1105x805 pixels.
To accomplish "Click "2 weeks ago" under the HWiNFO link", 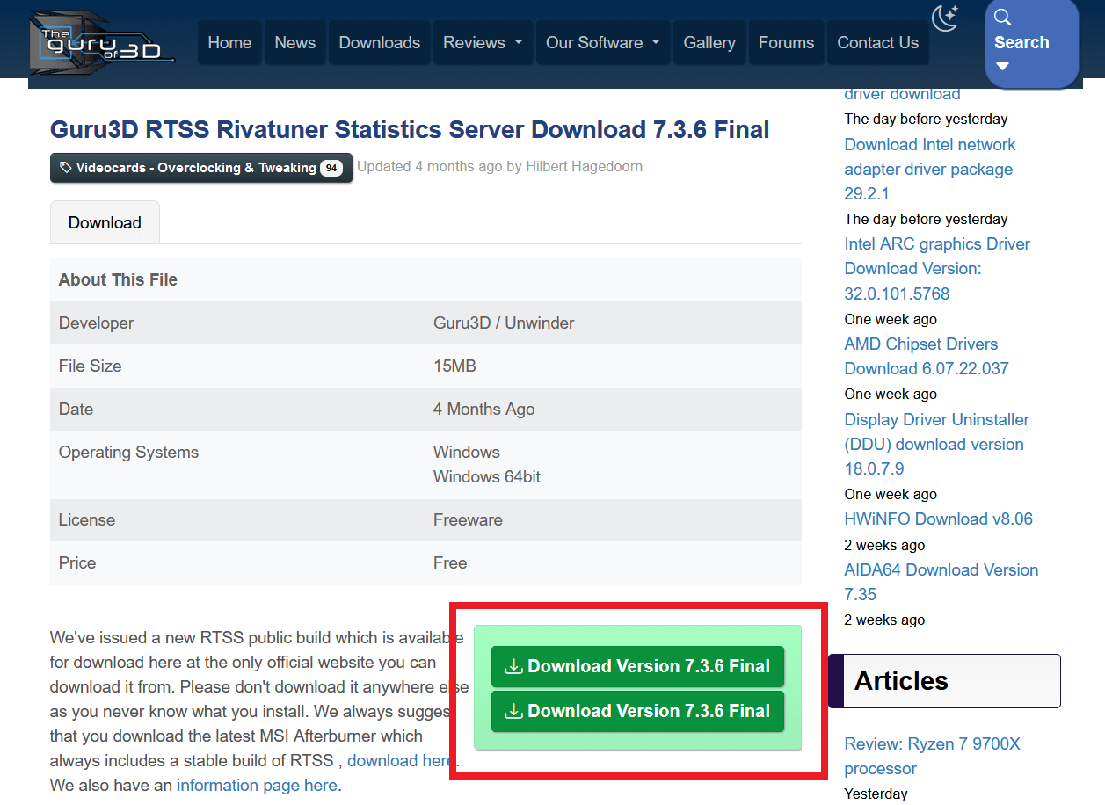I will coord(884,544).
